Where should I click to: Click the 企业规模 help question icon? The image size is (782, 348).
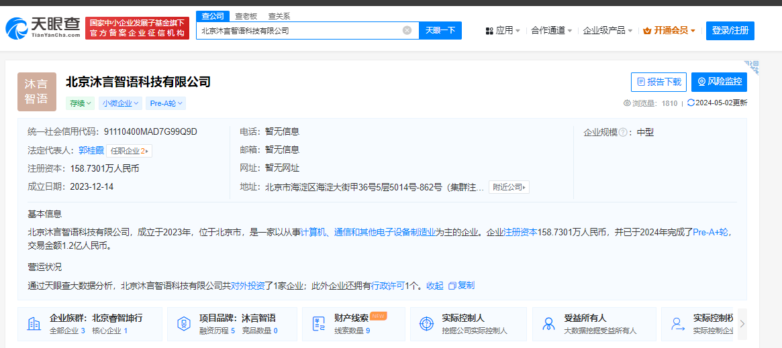[x=623, y=133]
